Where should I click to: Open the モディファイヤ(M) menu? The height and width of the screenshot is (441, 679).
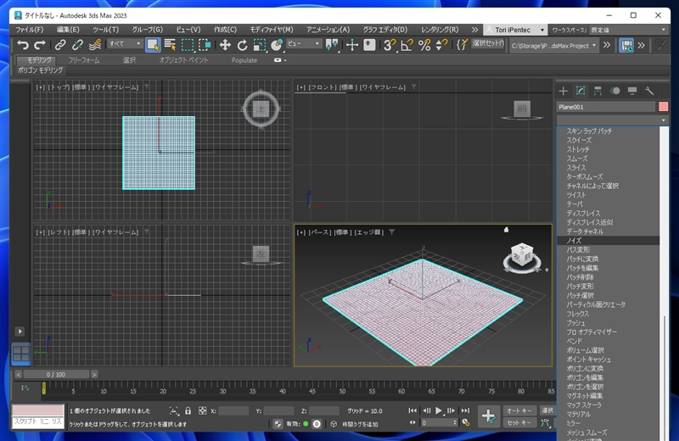coord(272,30)
